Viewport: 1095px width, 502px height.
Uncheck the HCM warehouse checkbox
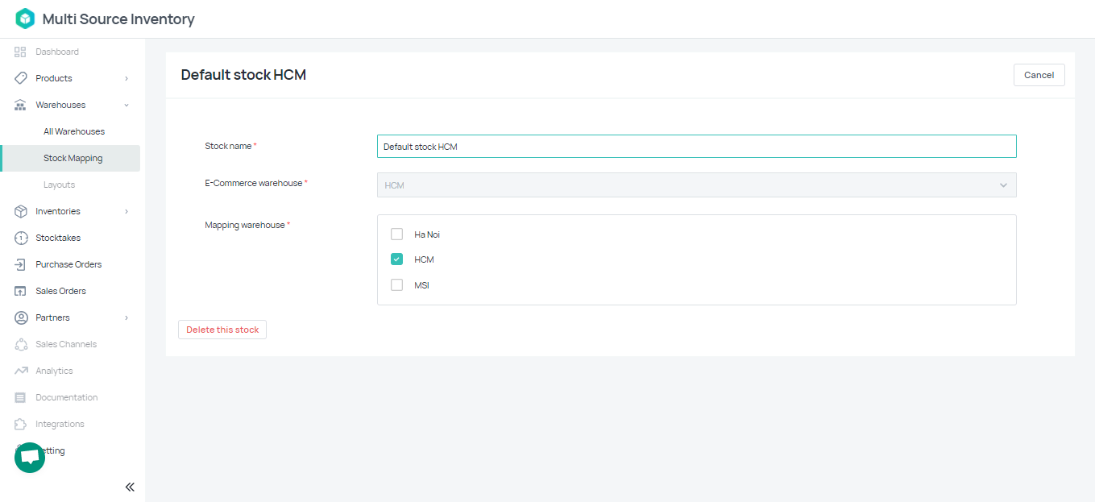396,259
